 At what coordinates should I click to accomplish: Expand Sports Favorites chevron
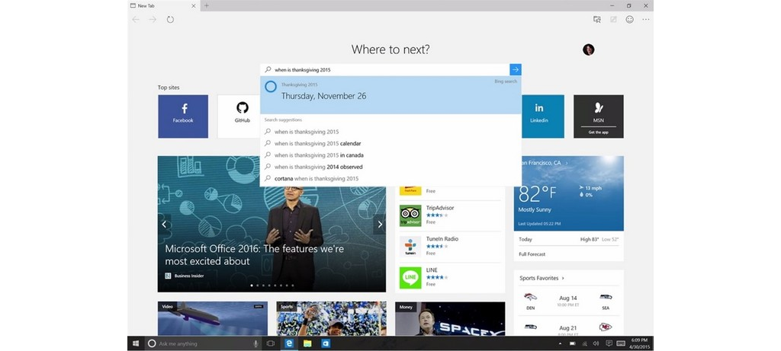click(563, 279)
